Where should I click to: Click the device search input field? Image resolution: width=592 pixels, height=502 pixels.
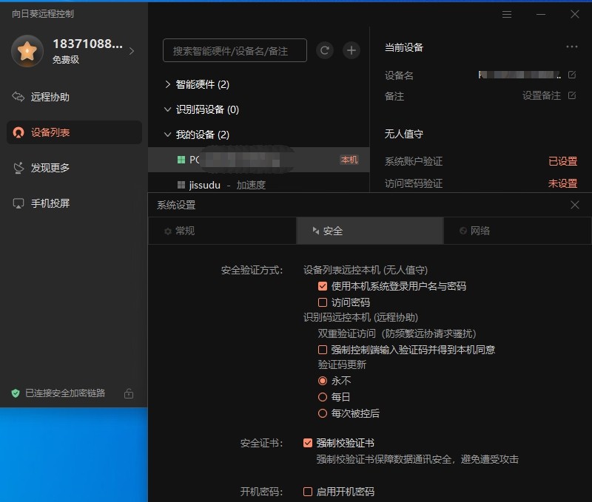pos(234,50)
